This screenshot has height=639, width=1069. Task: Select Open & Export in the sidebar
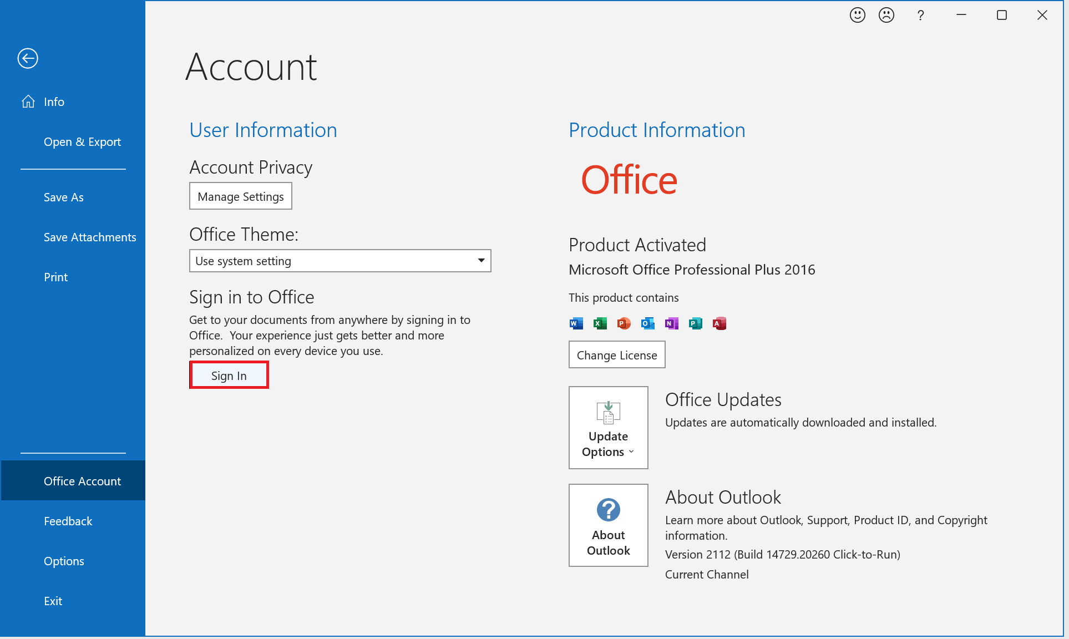pos(82,142)
